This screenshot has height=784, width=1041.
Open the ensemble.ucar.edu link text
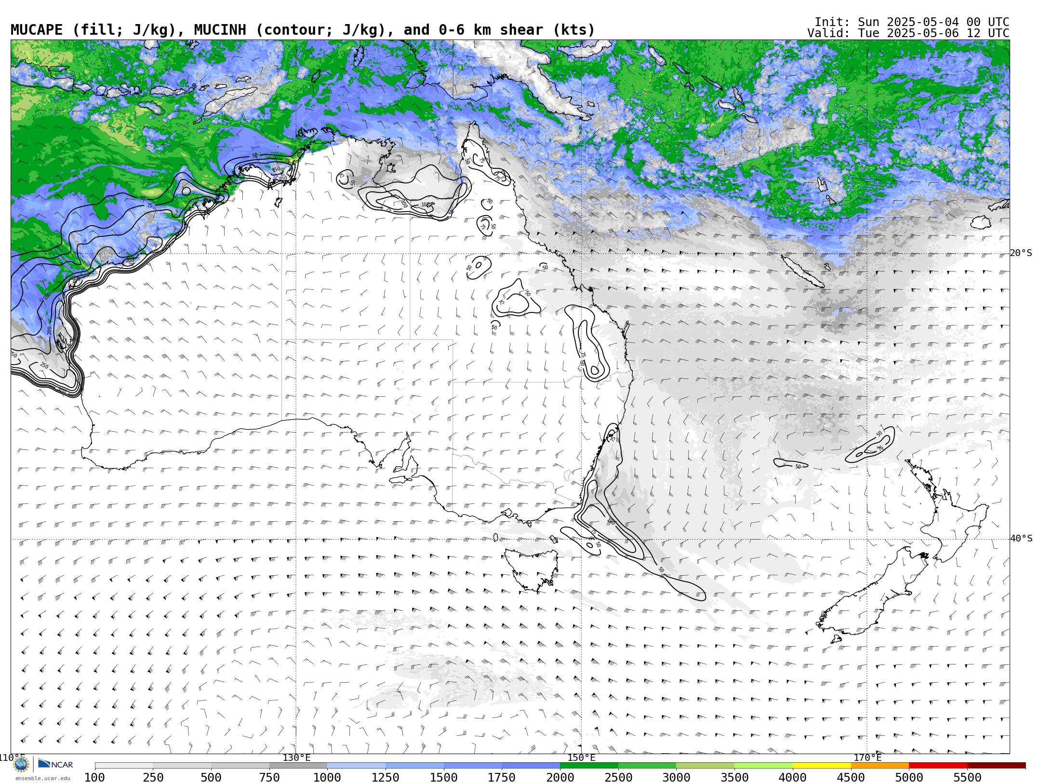42,778
